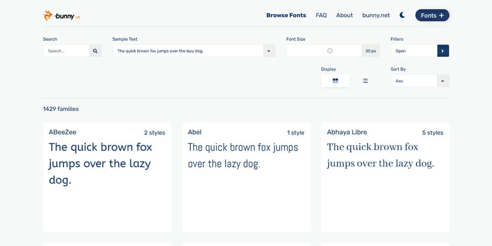
Task: Visit the bunny.net nav link
Action: [376, 15]
